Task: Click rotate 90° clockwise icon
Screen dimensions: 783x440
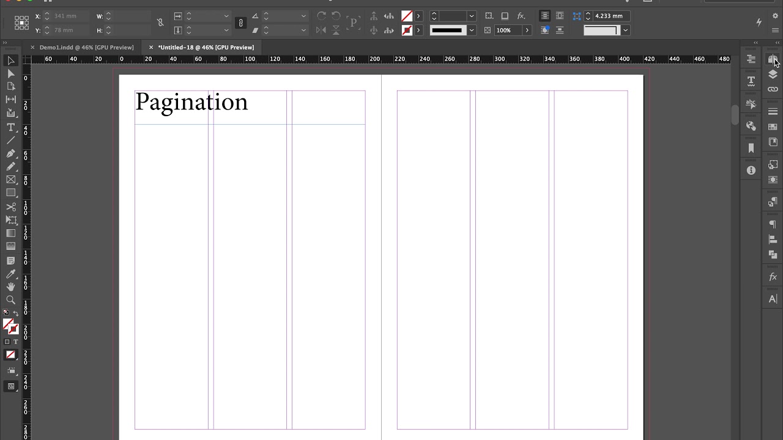Action: (321, 16)
